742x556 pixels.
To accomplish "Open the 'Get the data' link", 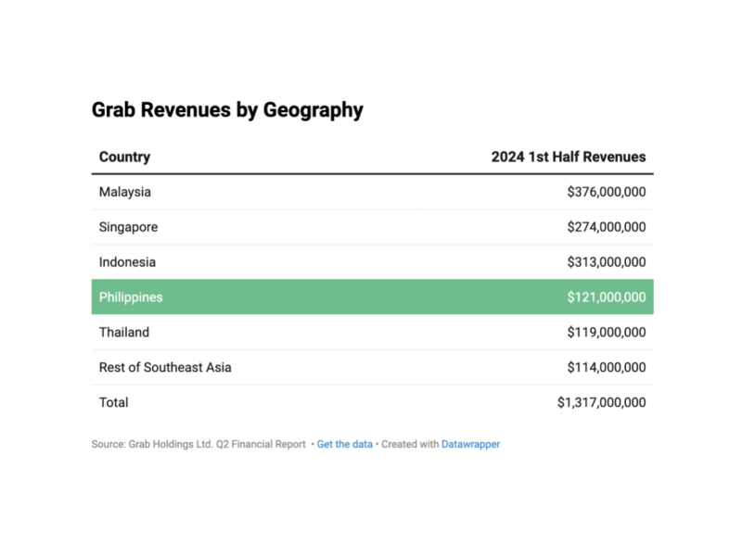I will click(x=344, y=444).
